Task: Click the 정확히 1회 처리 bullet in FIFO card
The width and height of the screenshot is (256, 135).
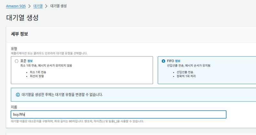Action: [x=186, y=76]
